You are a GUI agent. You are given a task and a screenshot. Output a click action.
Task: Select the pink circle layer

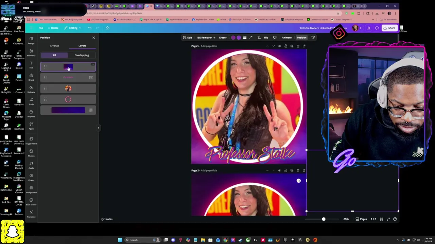click(x=68, y=99)
